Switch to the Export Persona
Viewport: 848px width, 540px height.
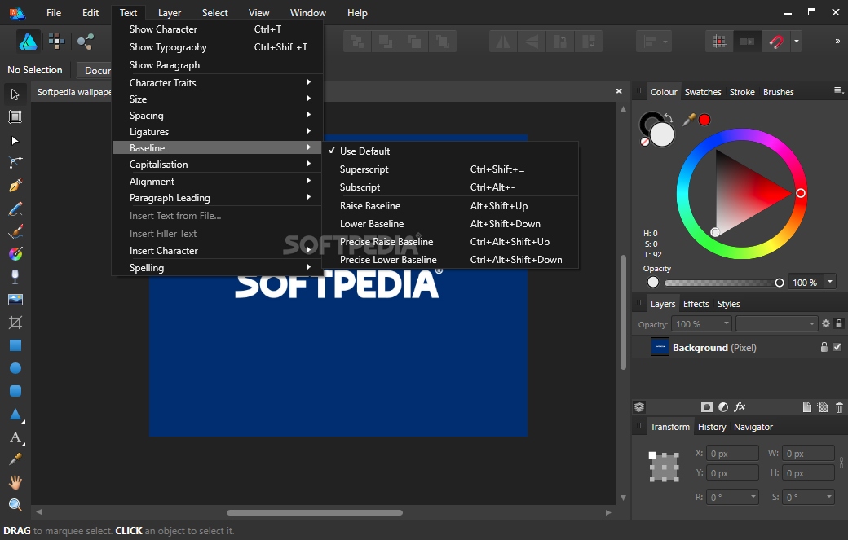pyautogui.click(x=85, y=42)
